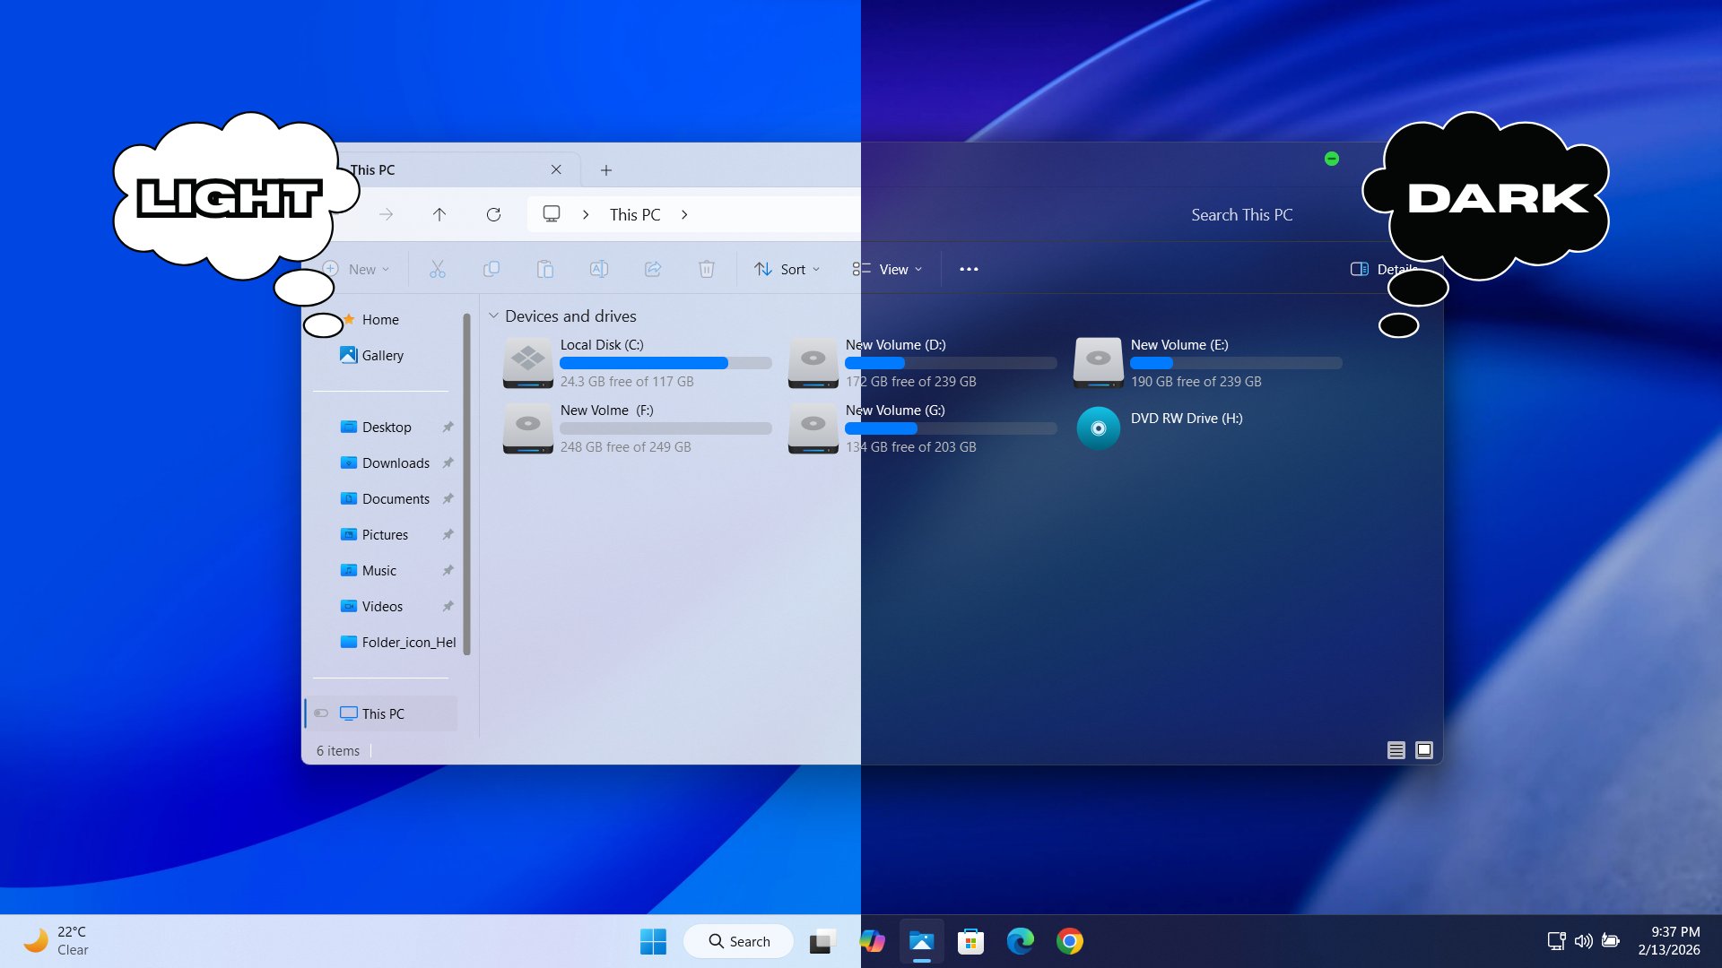1722x968 pixels.
Task: Collapse the Devices and drives group
Action: pyautogui.click(x=493, y=316)
